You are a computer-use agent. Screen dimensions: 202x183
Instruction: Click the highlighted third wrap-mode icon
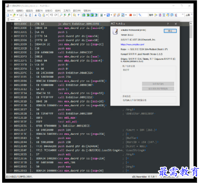tap(92, 15)
